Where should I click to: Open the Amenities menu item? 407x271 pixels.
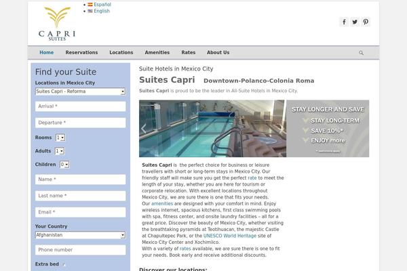[x=157, y=52]
